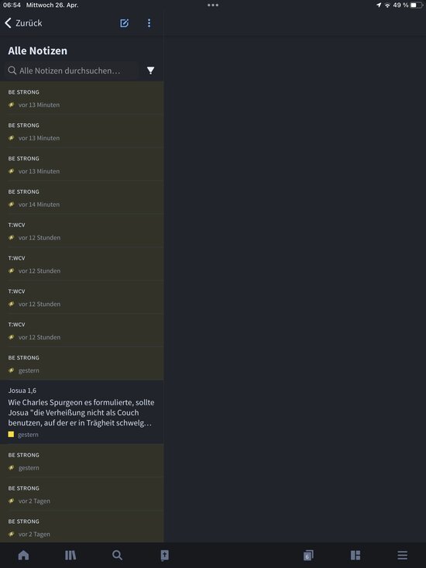Open the Library books icon
Viewport: 426px width, 568px height.
pyautogui.click(x=70, y=555)
